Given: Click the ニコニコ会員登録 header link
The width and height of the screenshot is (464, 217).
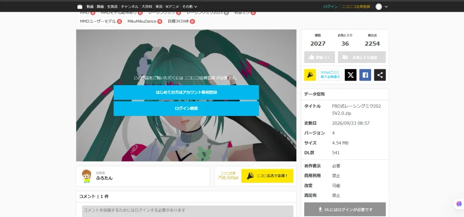Looking at the screenshot, I should click(x=356, y=6).
